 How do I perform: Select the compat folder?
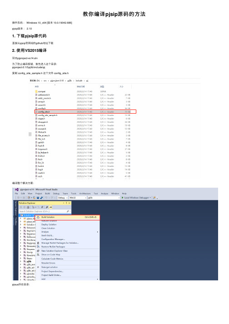(42, 91)
